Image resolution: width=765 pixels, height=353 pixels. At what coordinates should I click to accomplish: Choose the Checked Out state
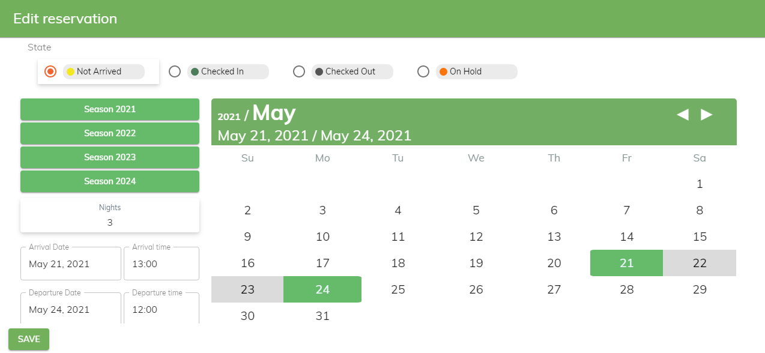pos(299,71)
